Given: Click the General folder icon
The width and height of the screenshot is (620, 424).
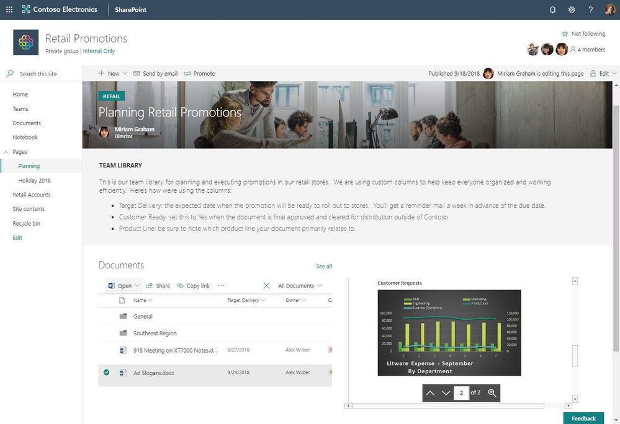Looking at the screenshot, I should coord(123,316).
